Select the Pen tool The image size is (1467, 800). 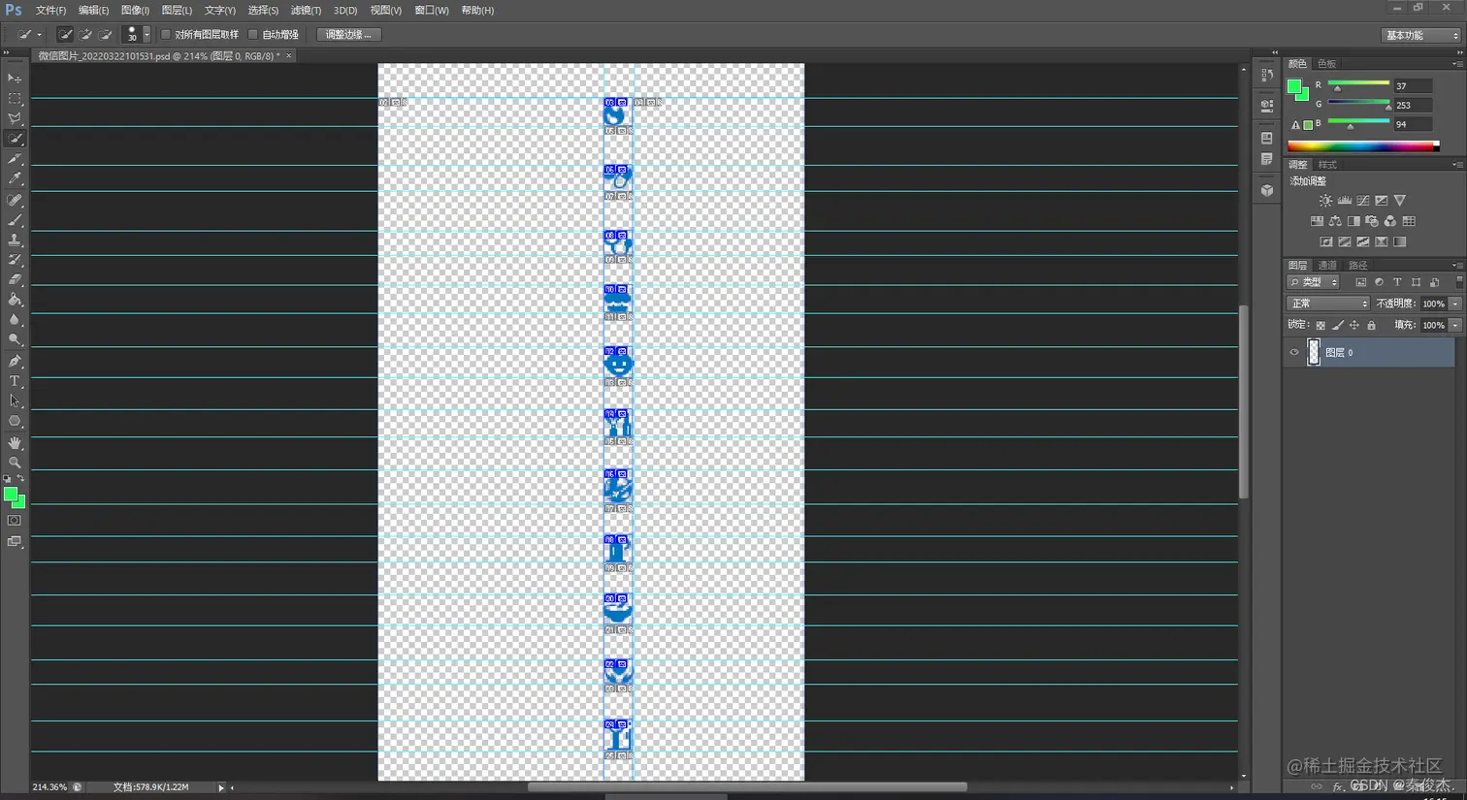15,361
